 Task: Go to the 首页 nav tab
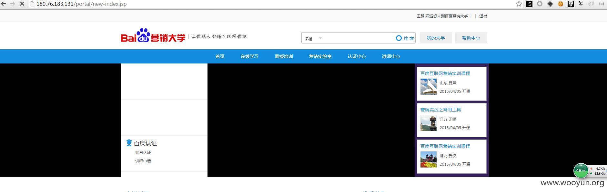pyautogui.click(x=220, y=56)
